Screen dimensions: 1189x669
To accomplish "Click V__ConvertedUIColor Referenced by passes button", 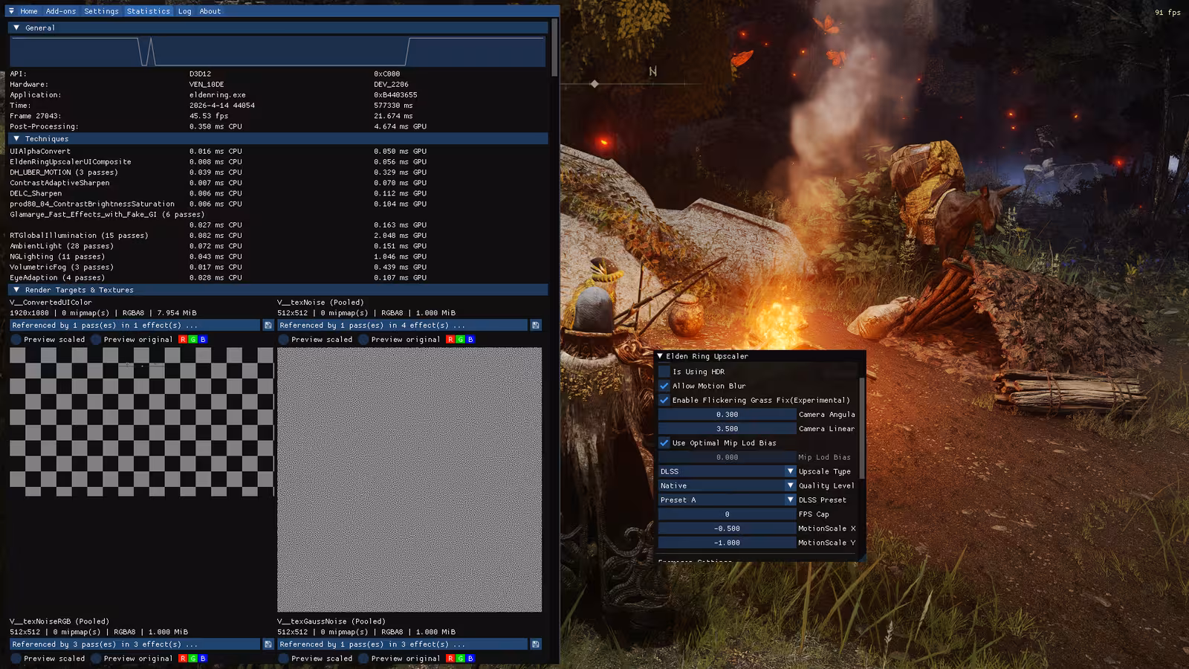I will coord(135,325).
